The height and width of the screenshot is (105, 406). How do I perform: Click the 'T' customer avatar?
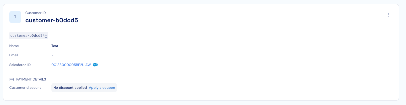15,17
